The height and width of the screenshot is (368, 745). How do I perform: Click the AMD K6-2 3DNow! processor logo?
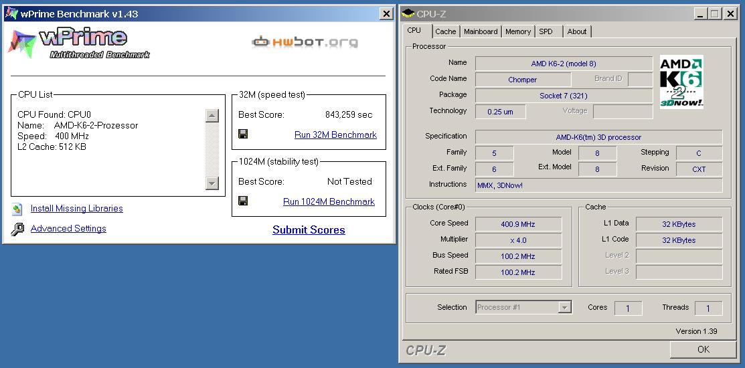point(681,82)
